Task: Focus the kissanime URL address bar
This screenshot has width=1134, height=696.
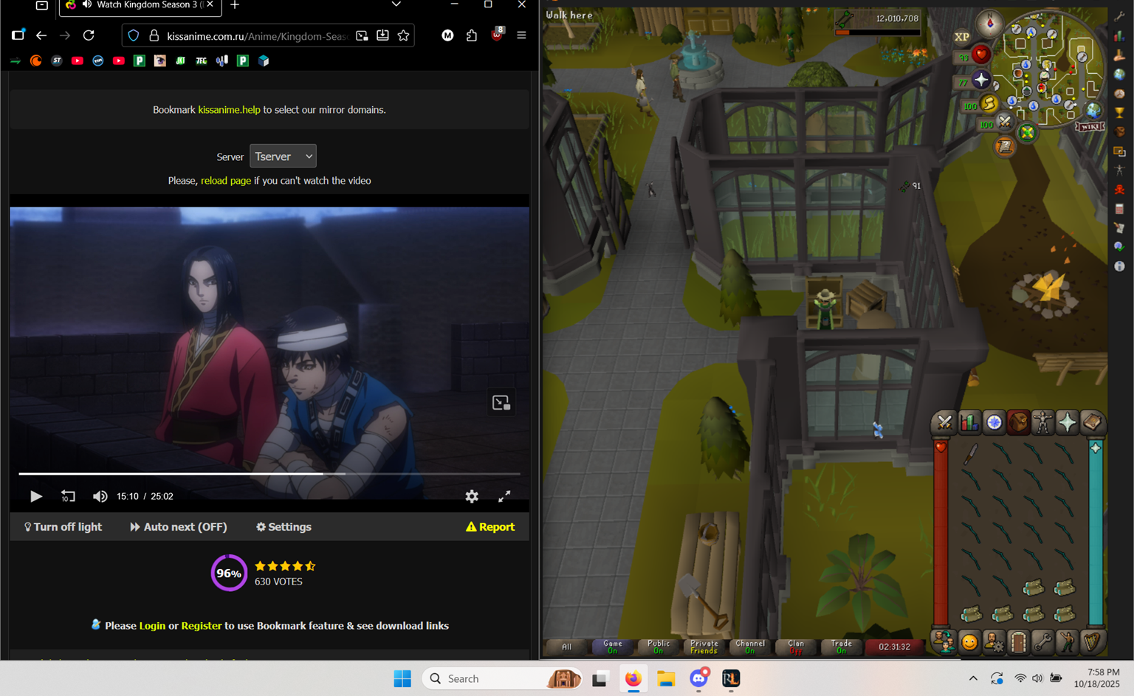Action: point(258,35)
